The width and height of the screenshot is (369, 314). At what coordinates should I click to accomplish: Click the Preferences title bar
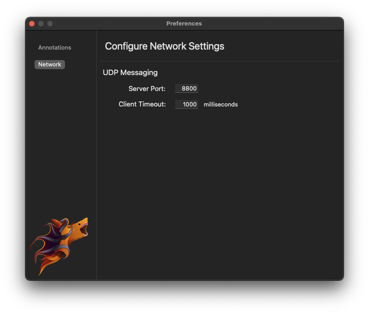[184, 23]
